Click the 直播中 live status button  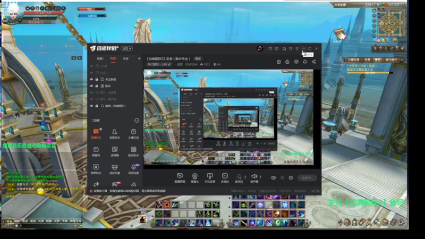307,178
